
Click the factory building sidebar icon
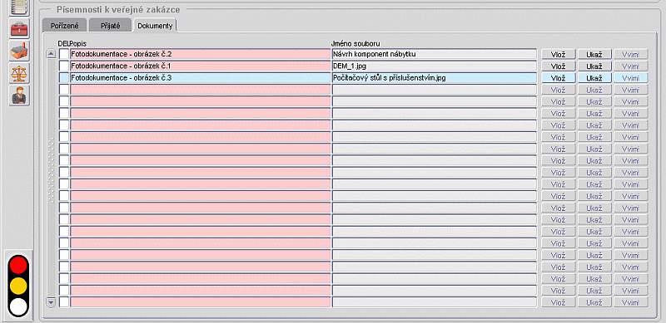[x=19, y=51]
